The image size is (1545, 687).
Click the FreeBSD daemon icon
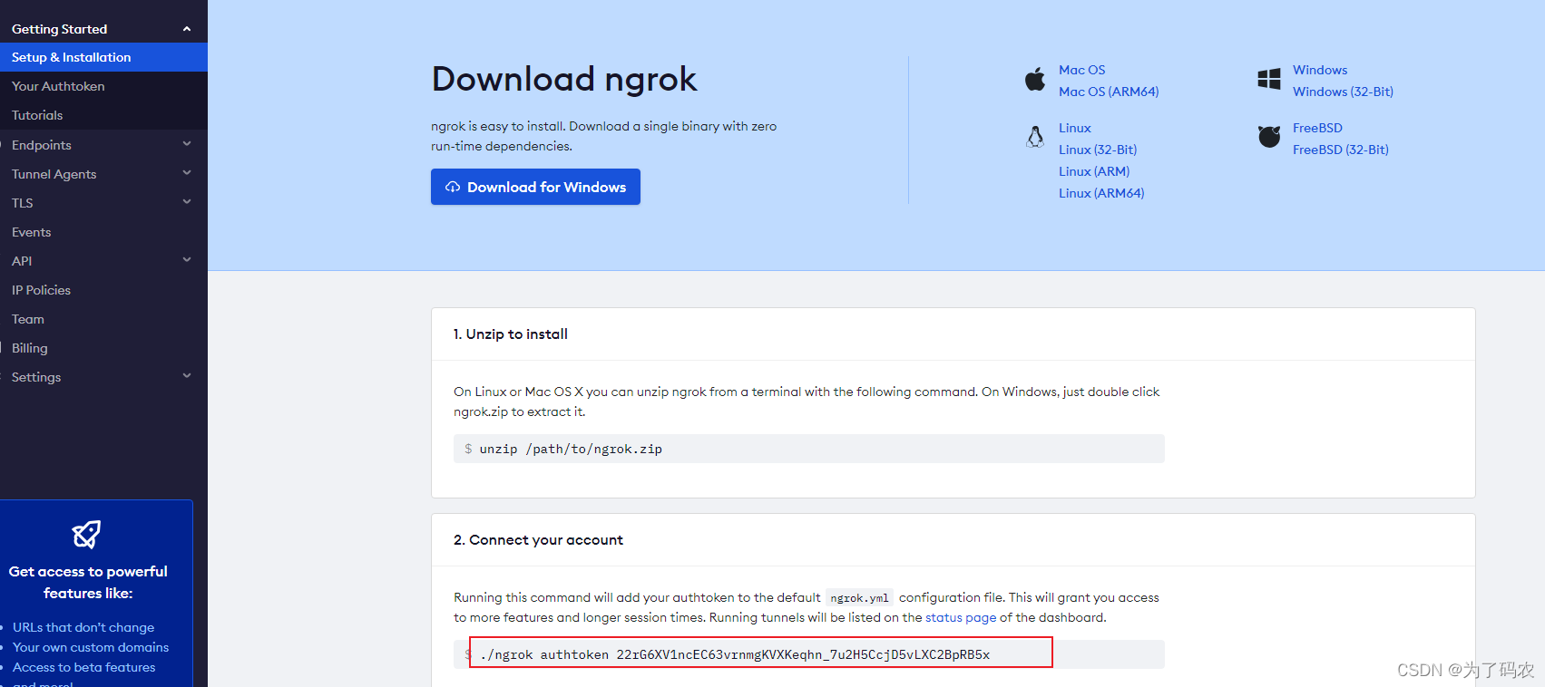[1269, 137]
